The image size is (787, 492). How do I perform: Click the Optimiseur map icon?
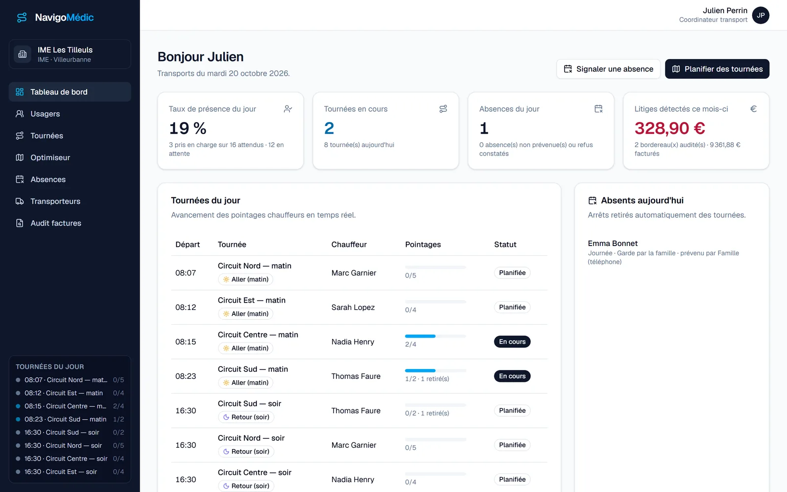coord(20,157)
